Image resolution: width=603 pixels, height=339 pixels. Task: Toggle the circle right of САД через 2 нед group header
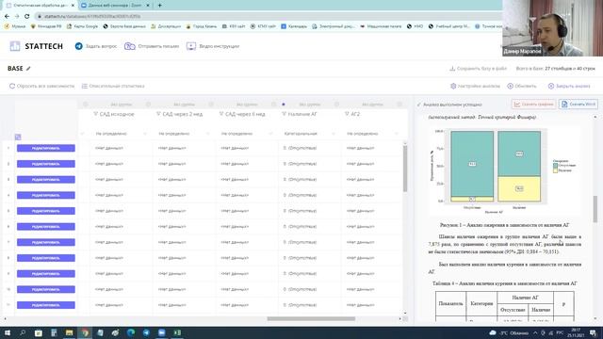pyautogui.click(x=211, y=105)
